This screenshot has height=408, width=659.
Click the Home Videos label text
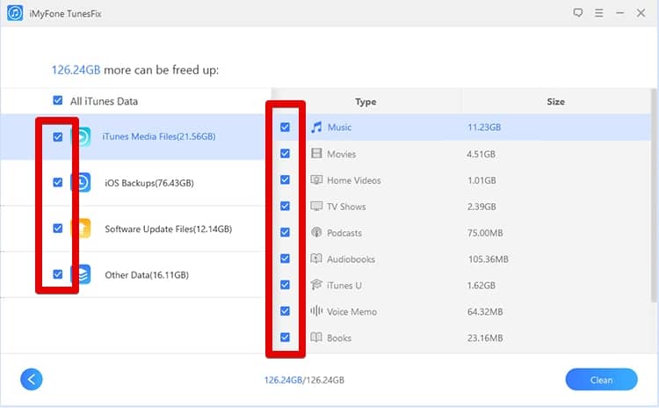pyautogui.click(x=354, y=180)
